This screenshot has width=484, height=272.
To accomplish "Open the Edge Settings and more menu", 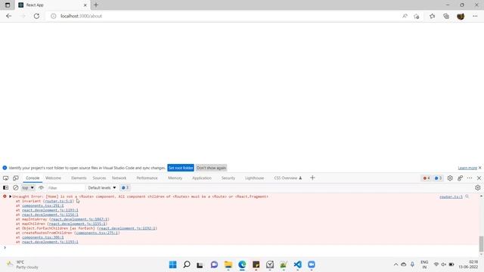I will (475, 16).
